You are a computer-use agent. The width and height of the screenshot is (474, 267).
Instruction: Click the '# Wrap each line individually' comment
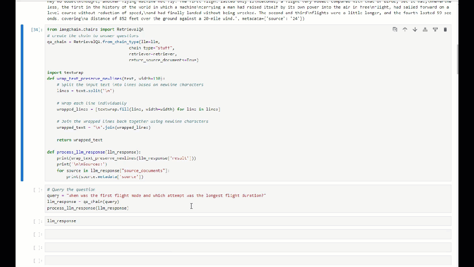[91, 103]
